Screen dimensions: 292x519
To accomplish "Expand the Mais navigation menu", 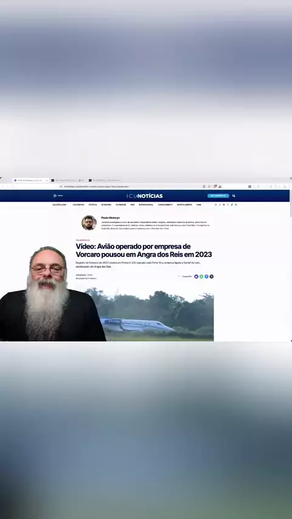I will tap(199, 205).
